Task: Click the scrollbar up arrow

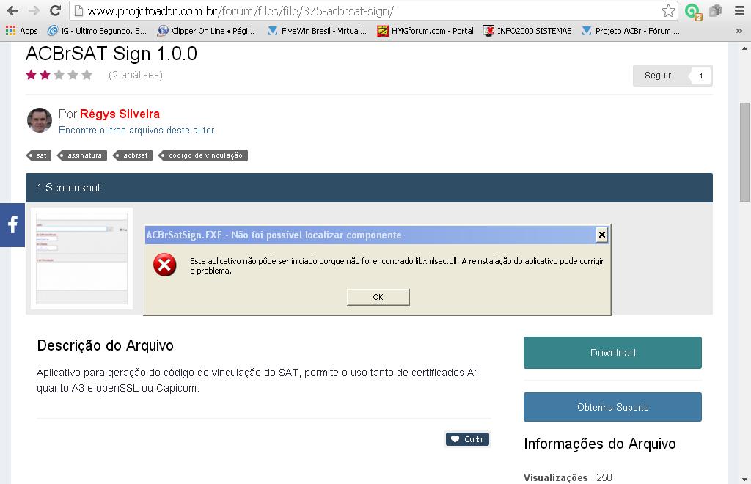Action: click(744, 48)
